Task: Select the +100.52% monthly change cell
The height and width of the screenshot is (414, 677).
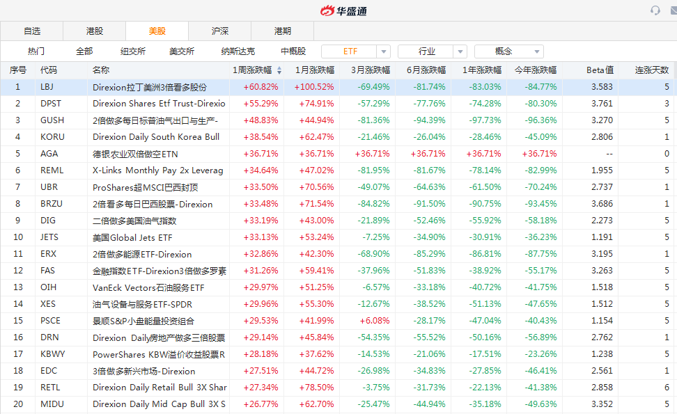Action: [x=314, y=87]
